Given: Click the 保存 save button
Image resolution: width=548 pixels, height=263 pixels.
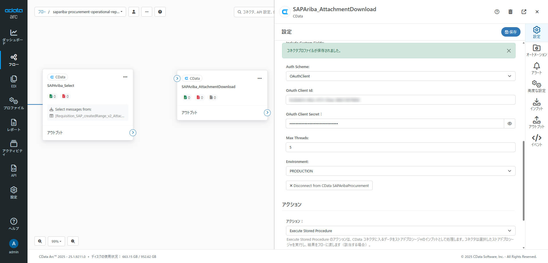Looking at the screenshot, I should click(511, 32).
